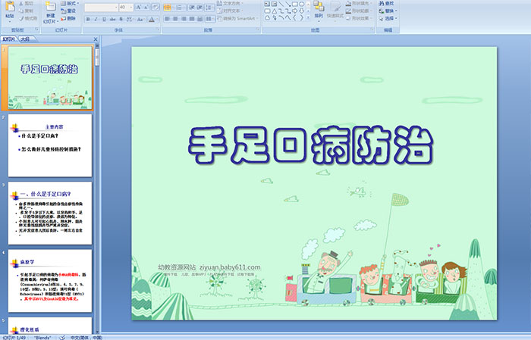Click the Increase Indent button
This screenshot has height=340, width=531.
[200, 7]
